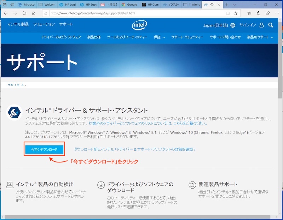
Task: Click the browser forward arrow
Action: [15, 13]
